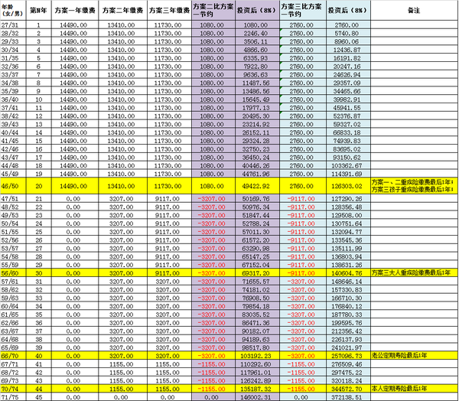
Task: Click the 方案一年缴费 column header
Action: [x=75, y=11]
